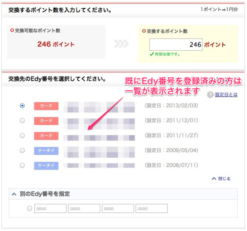Select the ケータイ Edy set 2008/07/11
Viewport: 247px width, 231px height.
[22, 165]
